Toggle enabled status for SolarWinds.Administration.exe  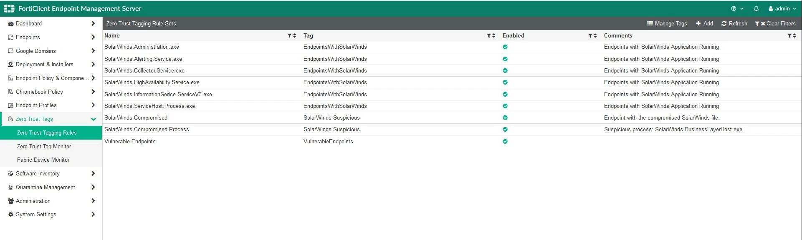[505, 47]
